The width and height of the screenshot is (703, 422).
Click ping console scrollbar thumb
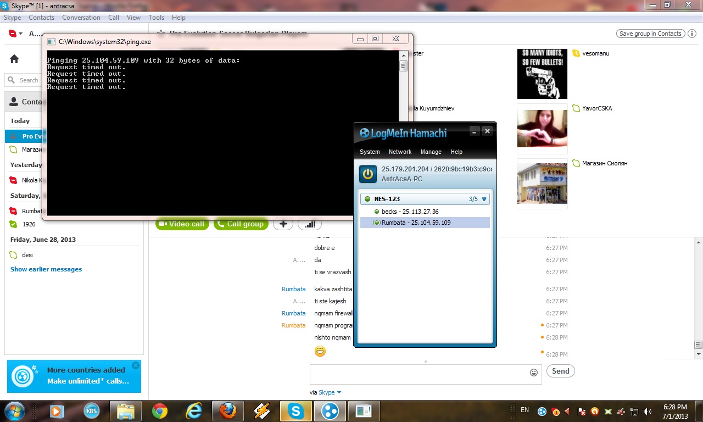(403, 66)
